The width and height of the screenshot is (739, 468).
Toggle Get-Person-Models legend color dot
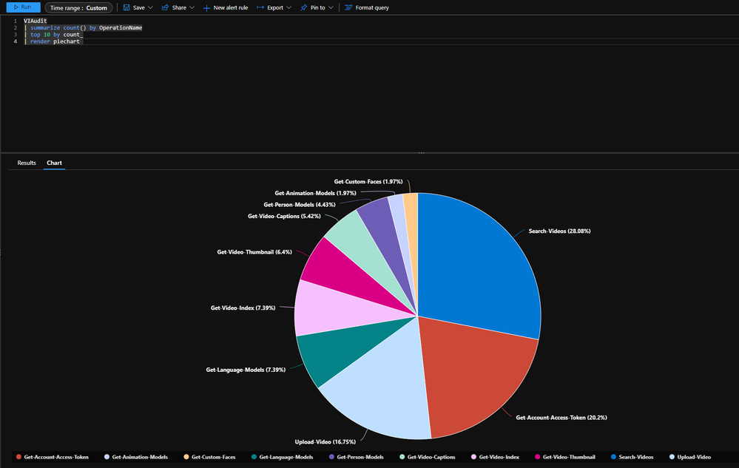[332, 457]
